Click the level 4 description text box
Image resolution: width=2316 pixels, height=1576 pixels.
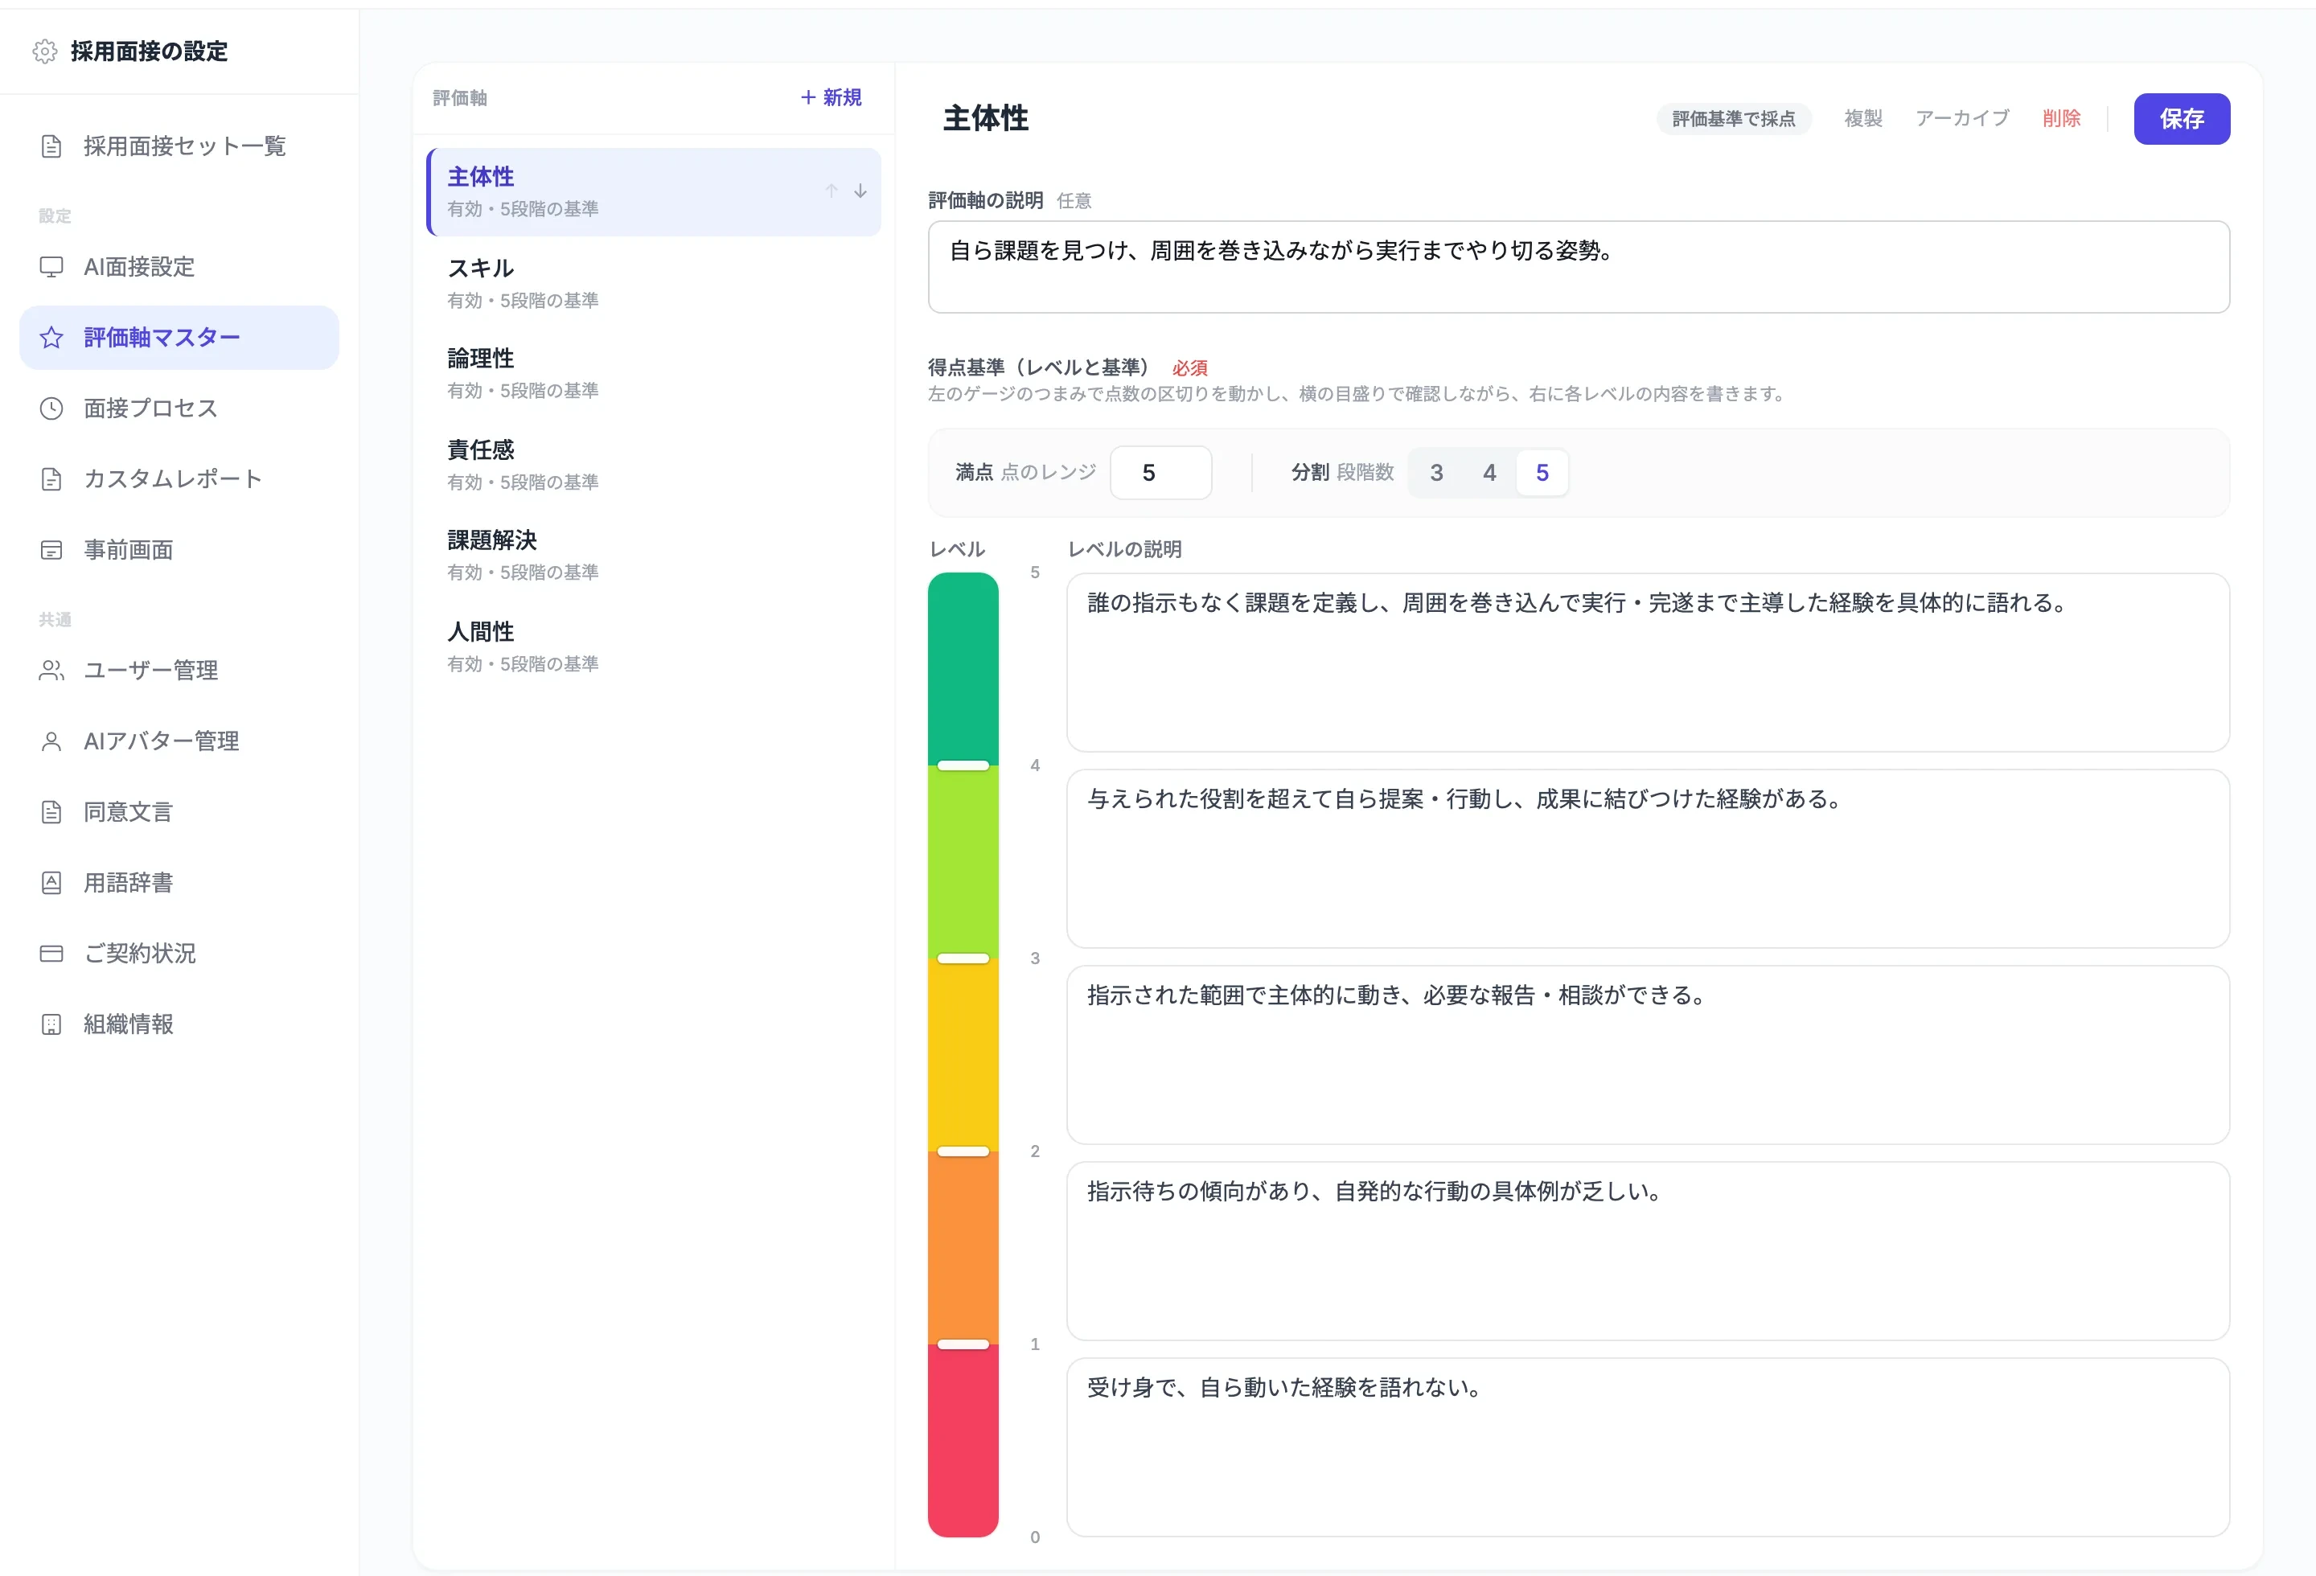pyautogui.click(x=1647, y=859)
